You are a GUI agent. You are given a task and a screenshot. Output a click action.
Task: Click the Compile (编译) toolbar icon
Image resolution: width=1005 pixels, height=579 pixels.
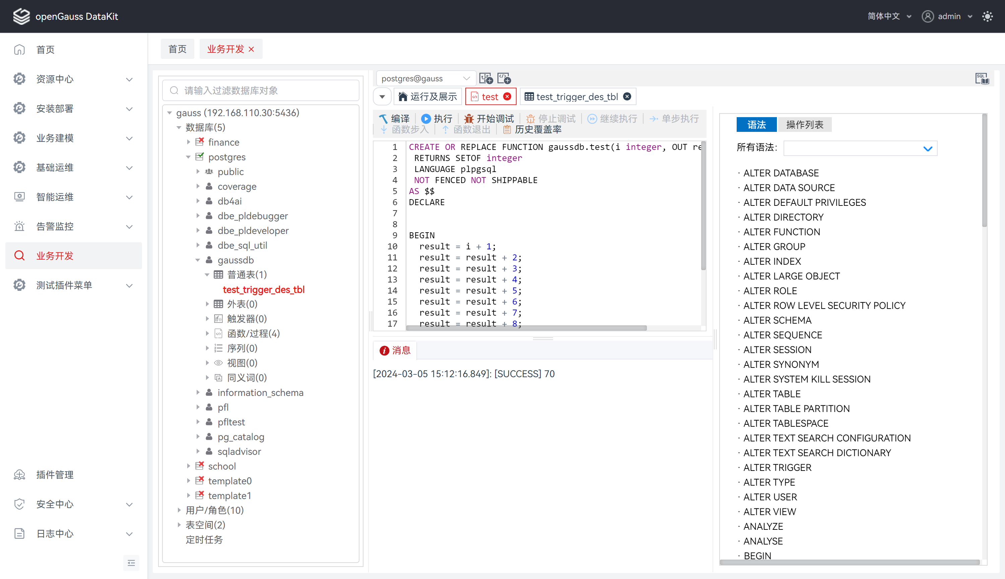(x=384, y=118)
